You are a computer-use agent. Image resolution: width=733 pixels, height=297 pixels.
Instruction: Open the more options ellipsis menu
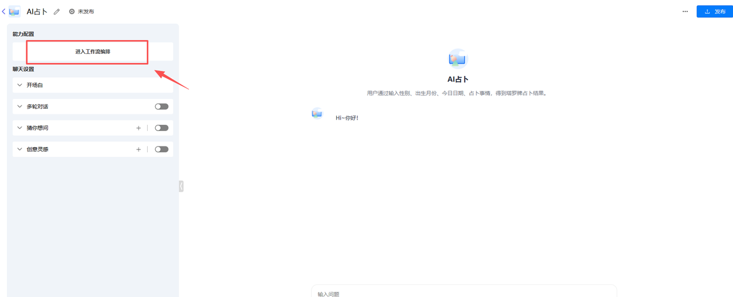coord(685,11)
